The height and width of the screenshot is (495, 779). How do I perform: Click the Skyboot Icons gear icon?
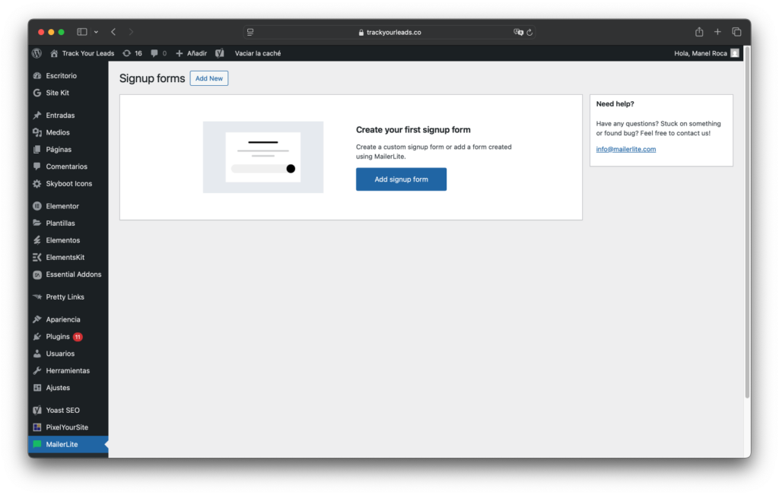(x=37, y=184)
